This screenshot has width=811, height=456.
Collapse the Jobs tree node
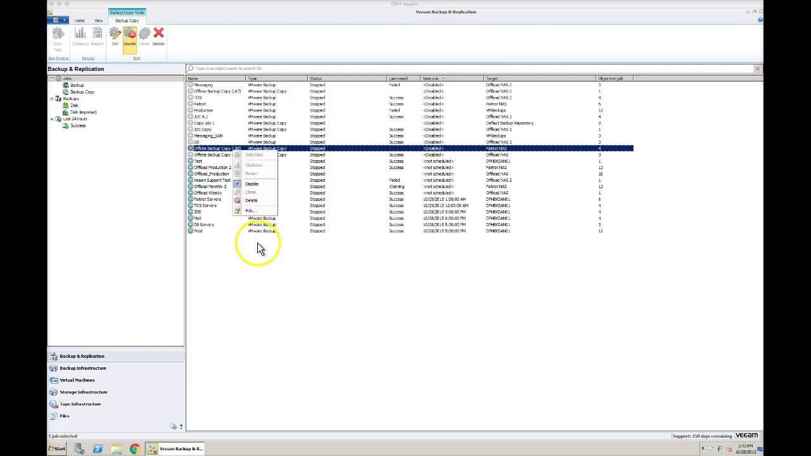point(52,79)
